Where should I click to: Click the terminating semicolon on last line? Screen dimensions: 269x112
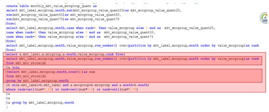(x=7, y=107)
